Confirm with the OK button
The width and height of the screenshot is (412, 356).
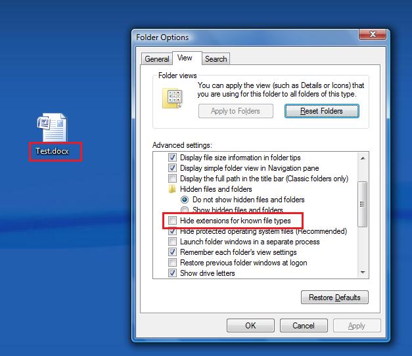[x=250, y=326]
